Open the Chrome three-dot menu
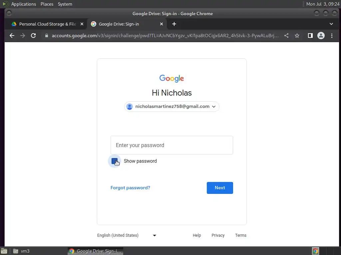This screenshot has height=255, width=341. click(332, 36)
